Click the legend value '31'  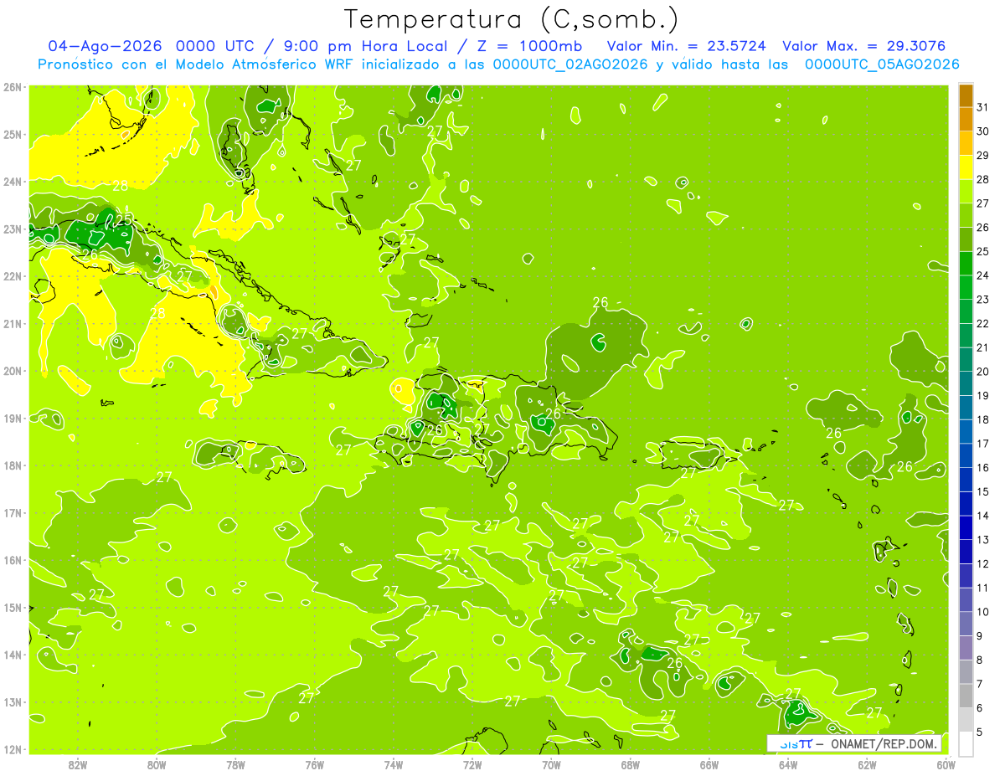pos(983,107)
